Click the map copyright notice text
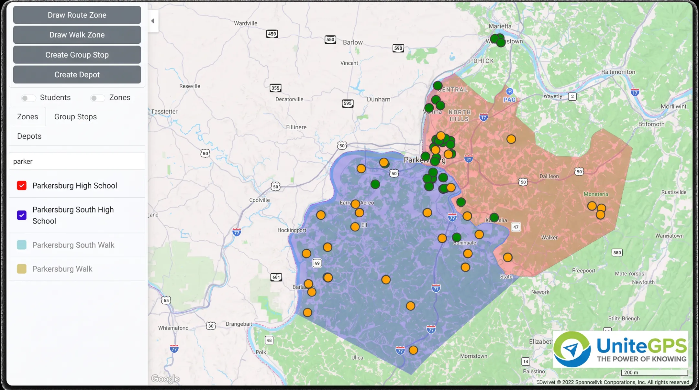 [x=613, y=382]
